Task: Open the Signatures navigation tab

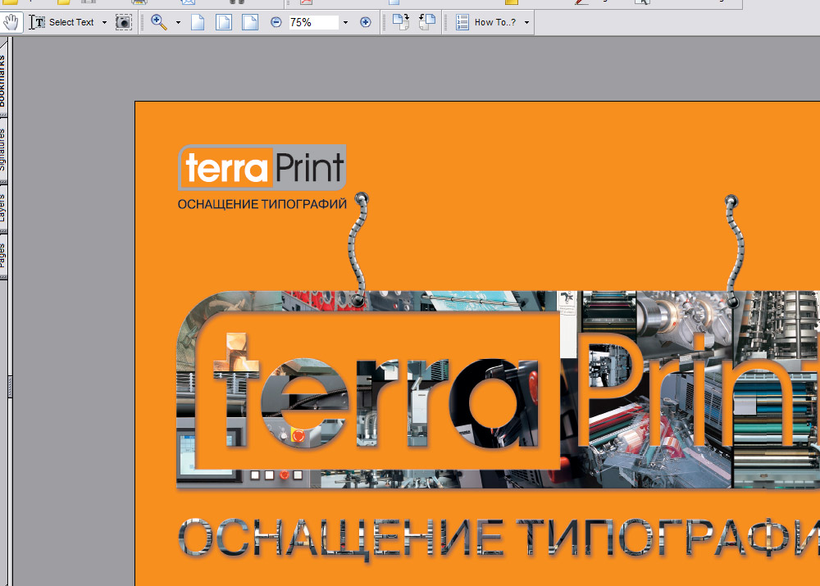Action: [x=3, y=149]
